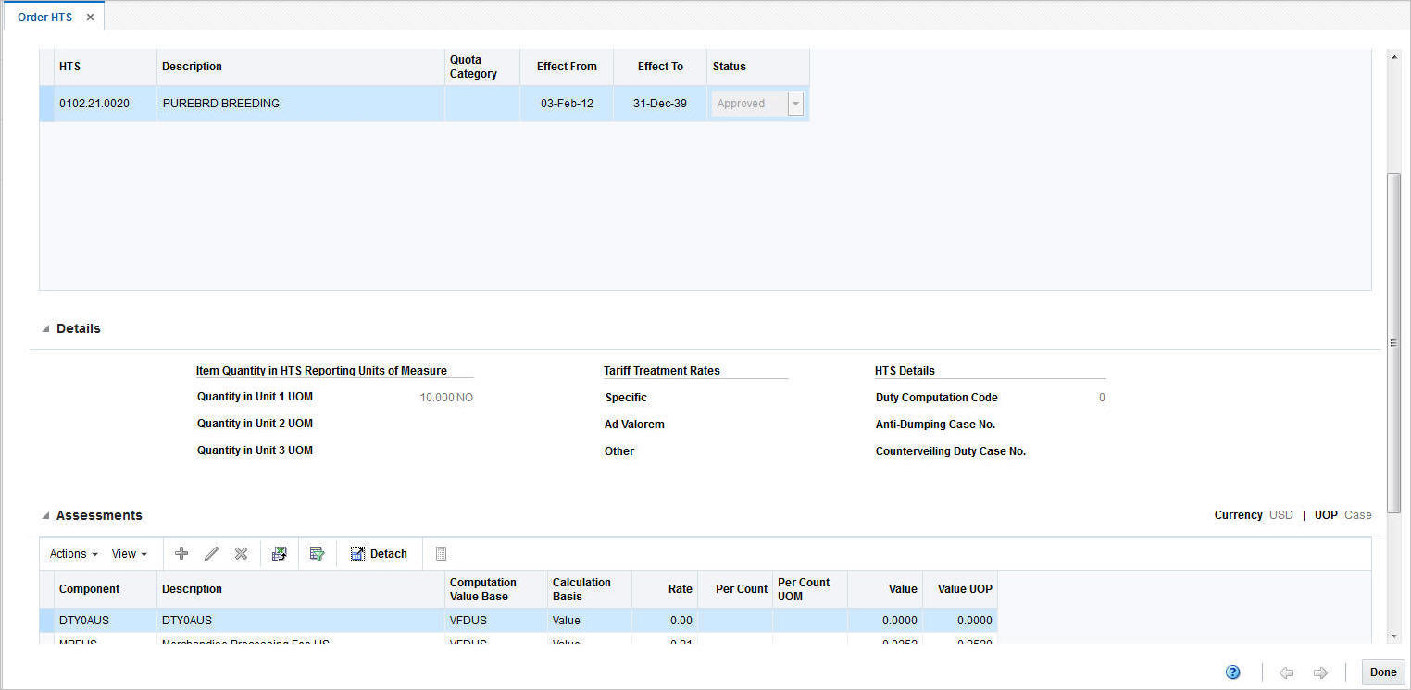Click the Detach table icon

[x=379, y=553]
